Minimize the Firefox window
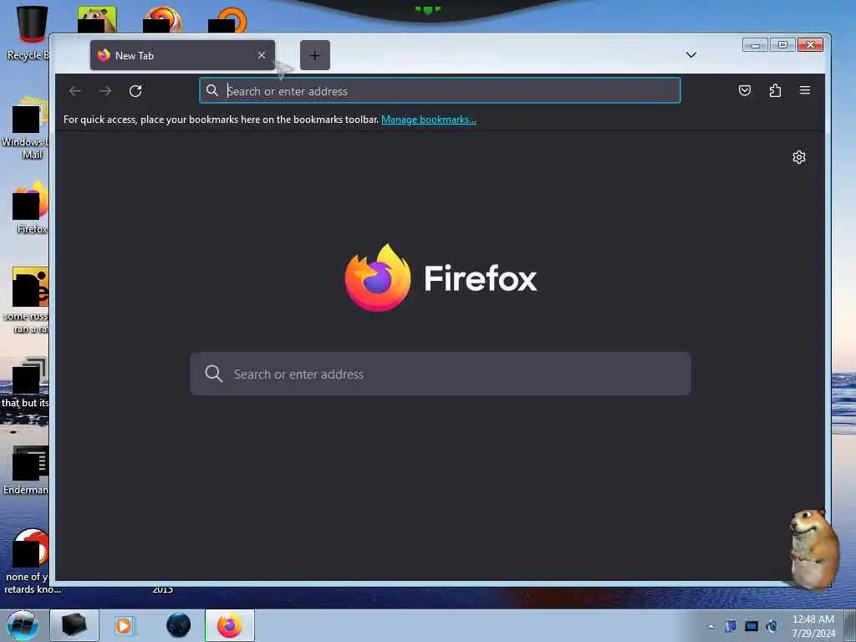Viewport: 856px width, 642px height. click(756, 45)
